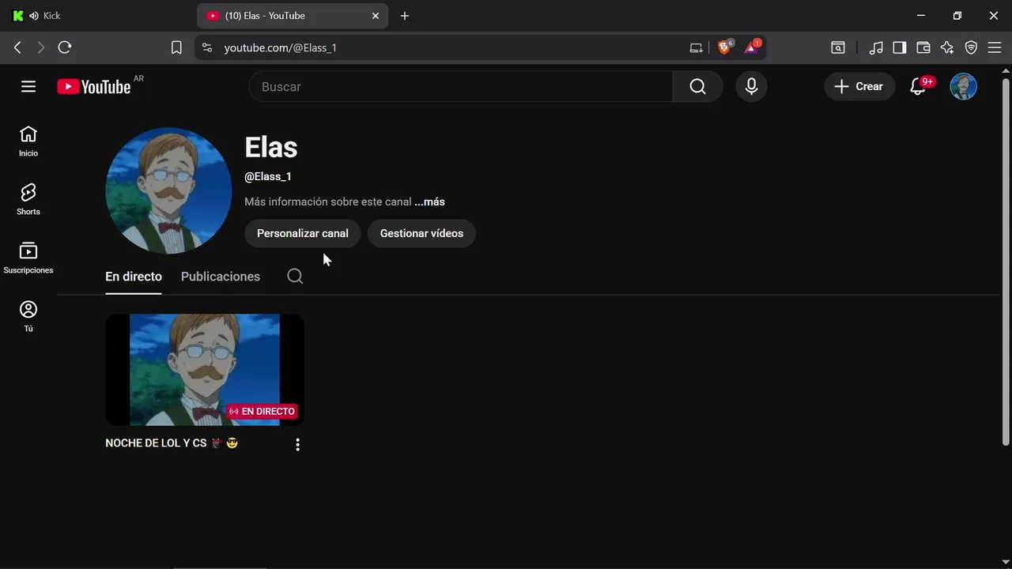Expand channel description with ...más
The image size is (1012, 569).
point(430,202)
